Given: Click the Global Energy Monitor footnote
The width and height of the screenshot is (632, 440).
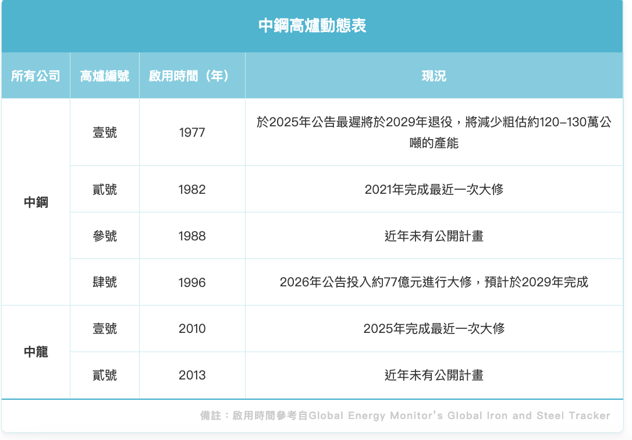Looking at the screenshot, I should (405, 416).
